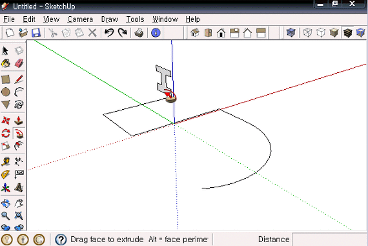Screen dimensions: 368x246
Task: Click the Zoom magnifier tool
Action: (6, 216)
